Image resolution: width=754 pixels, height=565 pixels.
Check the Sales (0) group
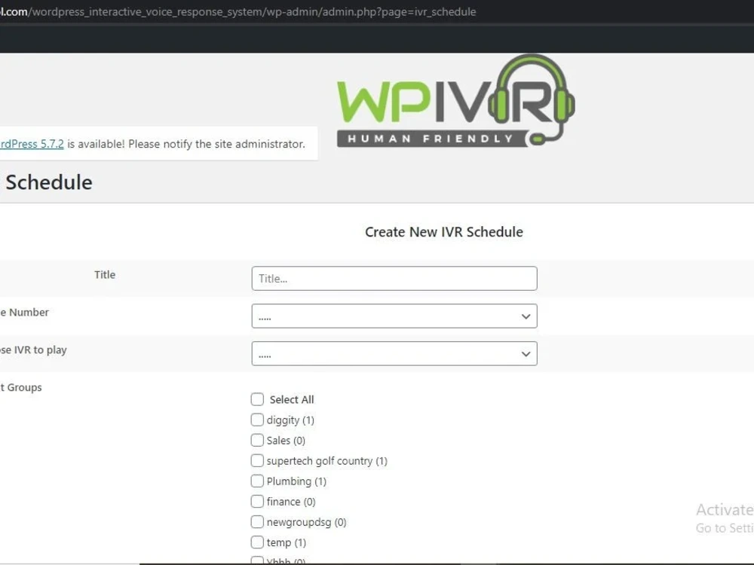(x=257, y=440)
